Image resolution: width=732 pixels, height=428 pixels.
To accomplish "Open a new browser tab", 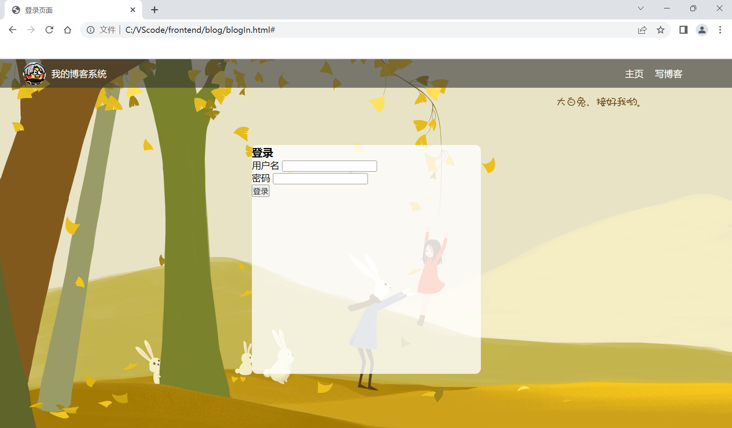I will coord(155,10).
